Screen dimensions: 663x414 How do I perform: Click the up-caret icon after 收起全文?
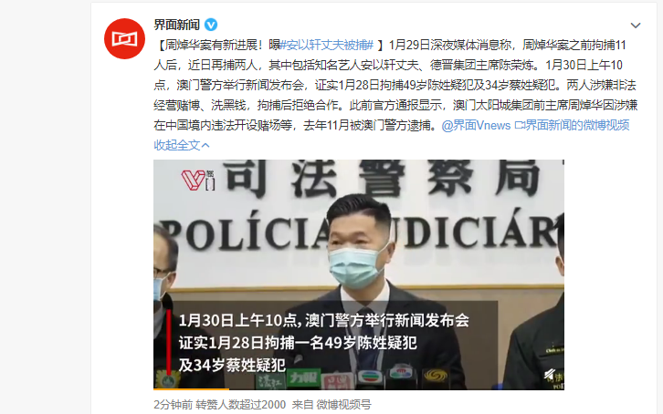tap(205, 146)
